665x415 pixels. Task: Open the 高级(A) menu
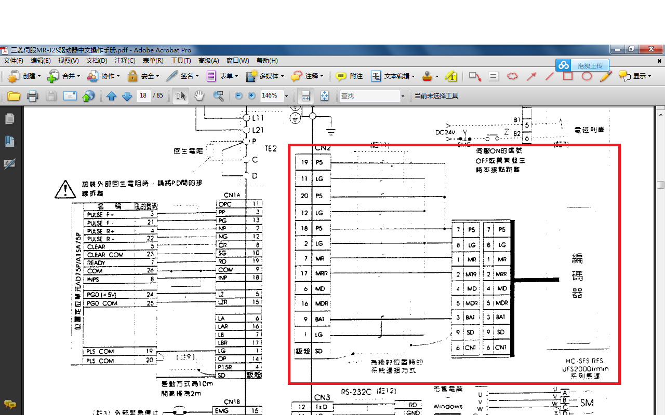[x=208, y=61]
